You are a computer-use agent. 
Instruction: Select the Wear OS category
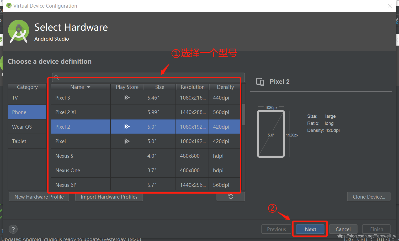click(27, 127)
